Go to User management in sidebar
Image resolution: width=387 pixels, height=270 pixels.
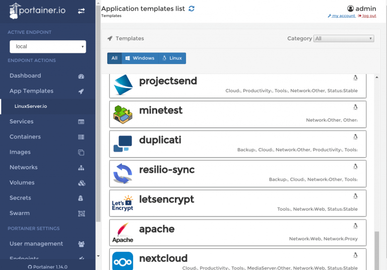[36, 244]
